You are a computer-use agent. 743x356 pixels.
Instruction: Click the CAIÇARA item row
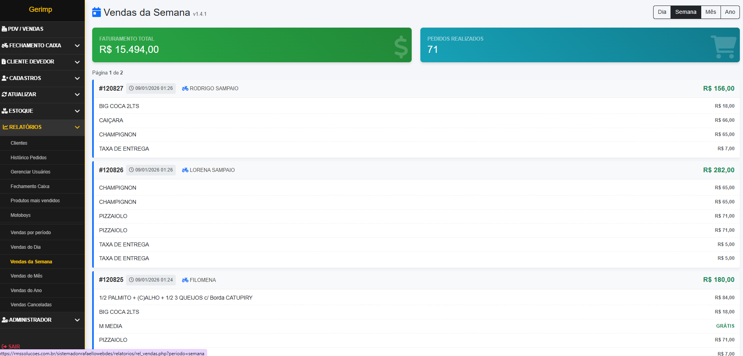(x=417, y=120)
